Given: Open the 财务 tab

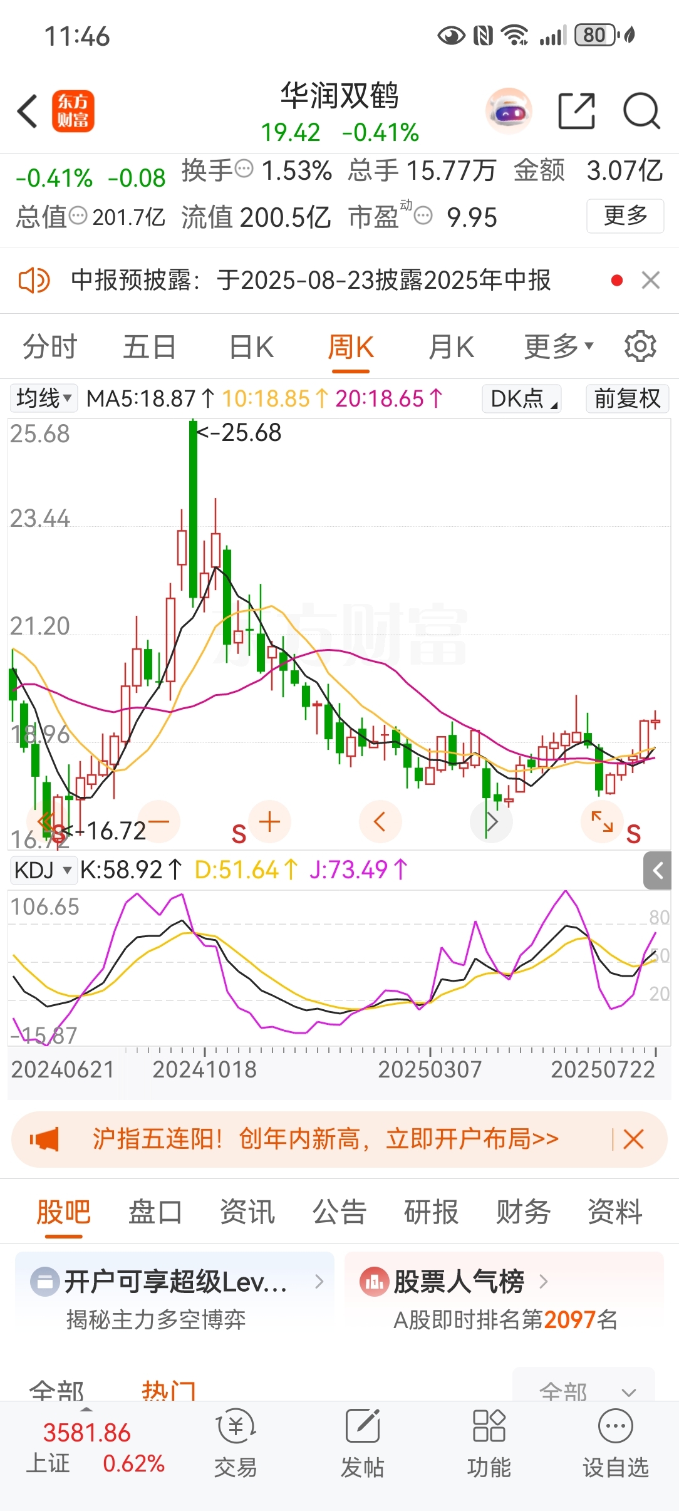Looking at the screenshot, I should [x=523, y=1212].
